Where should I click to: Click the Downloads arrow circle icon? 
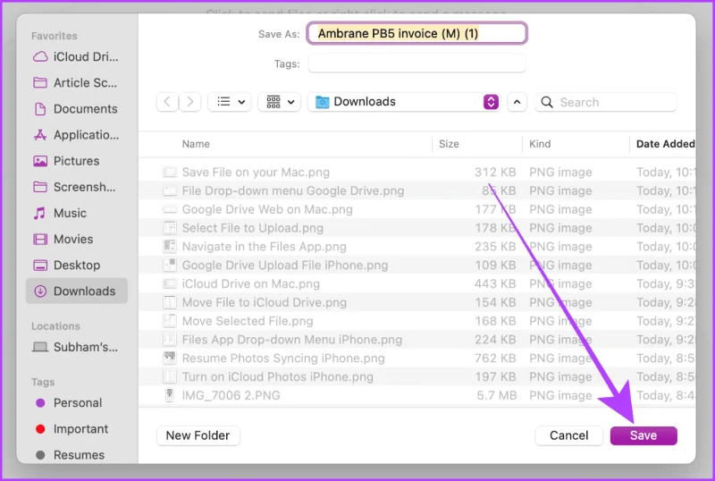coord(40,291)
